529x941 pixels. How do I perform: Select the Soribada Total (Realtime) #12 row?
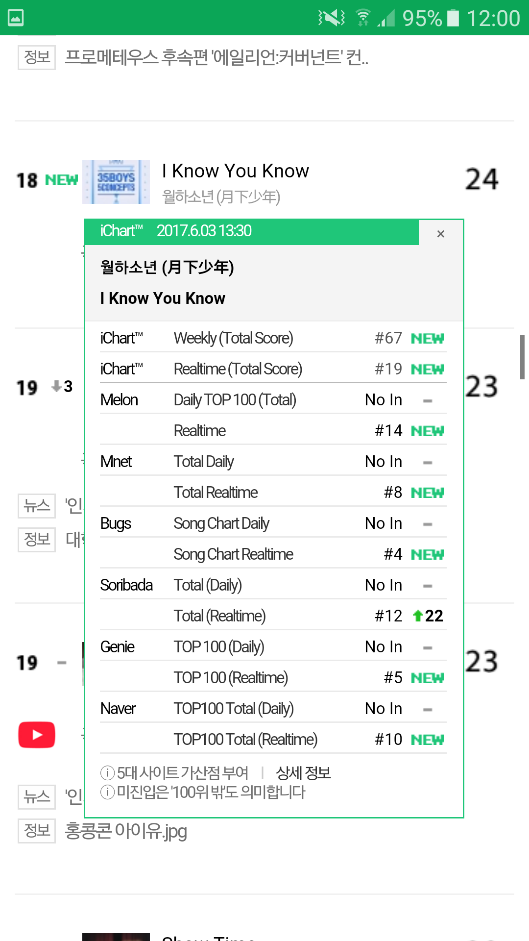click(273, 616)
